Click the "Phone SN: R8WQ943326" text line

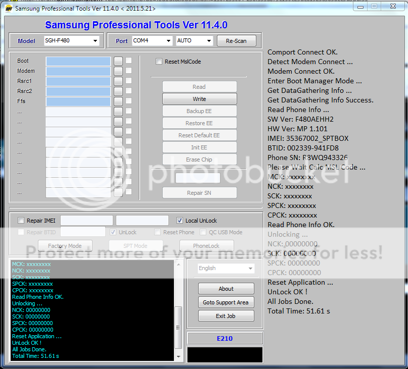[x=307, y=157]
